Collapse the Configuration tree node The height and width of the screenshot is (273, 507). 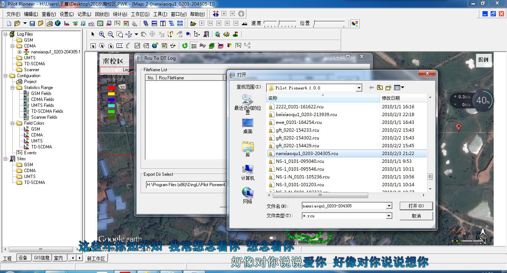tap(6, 76)
